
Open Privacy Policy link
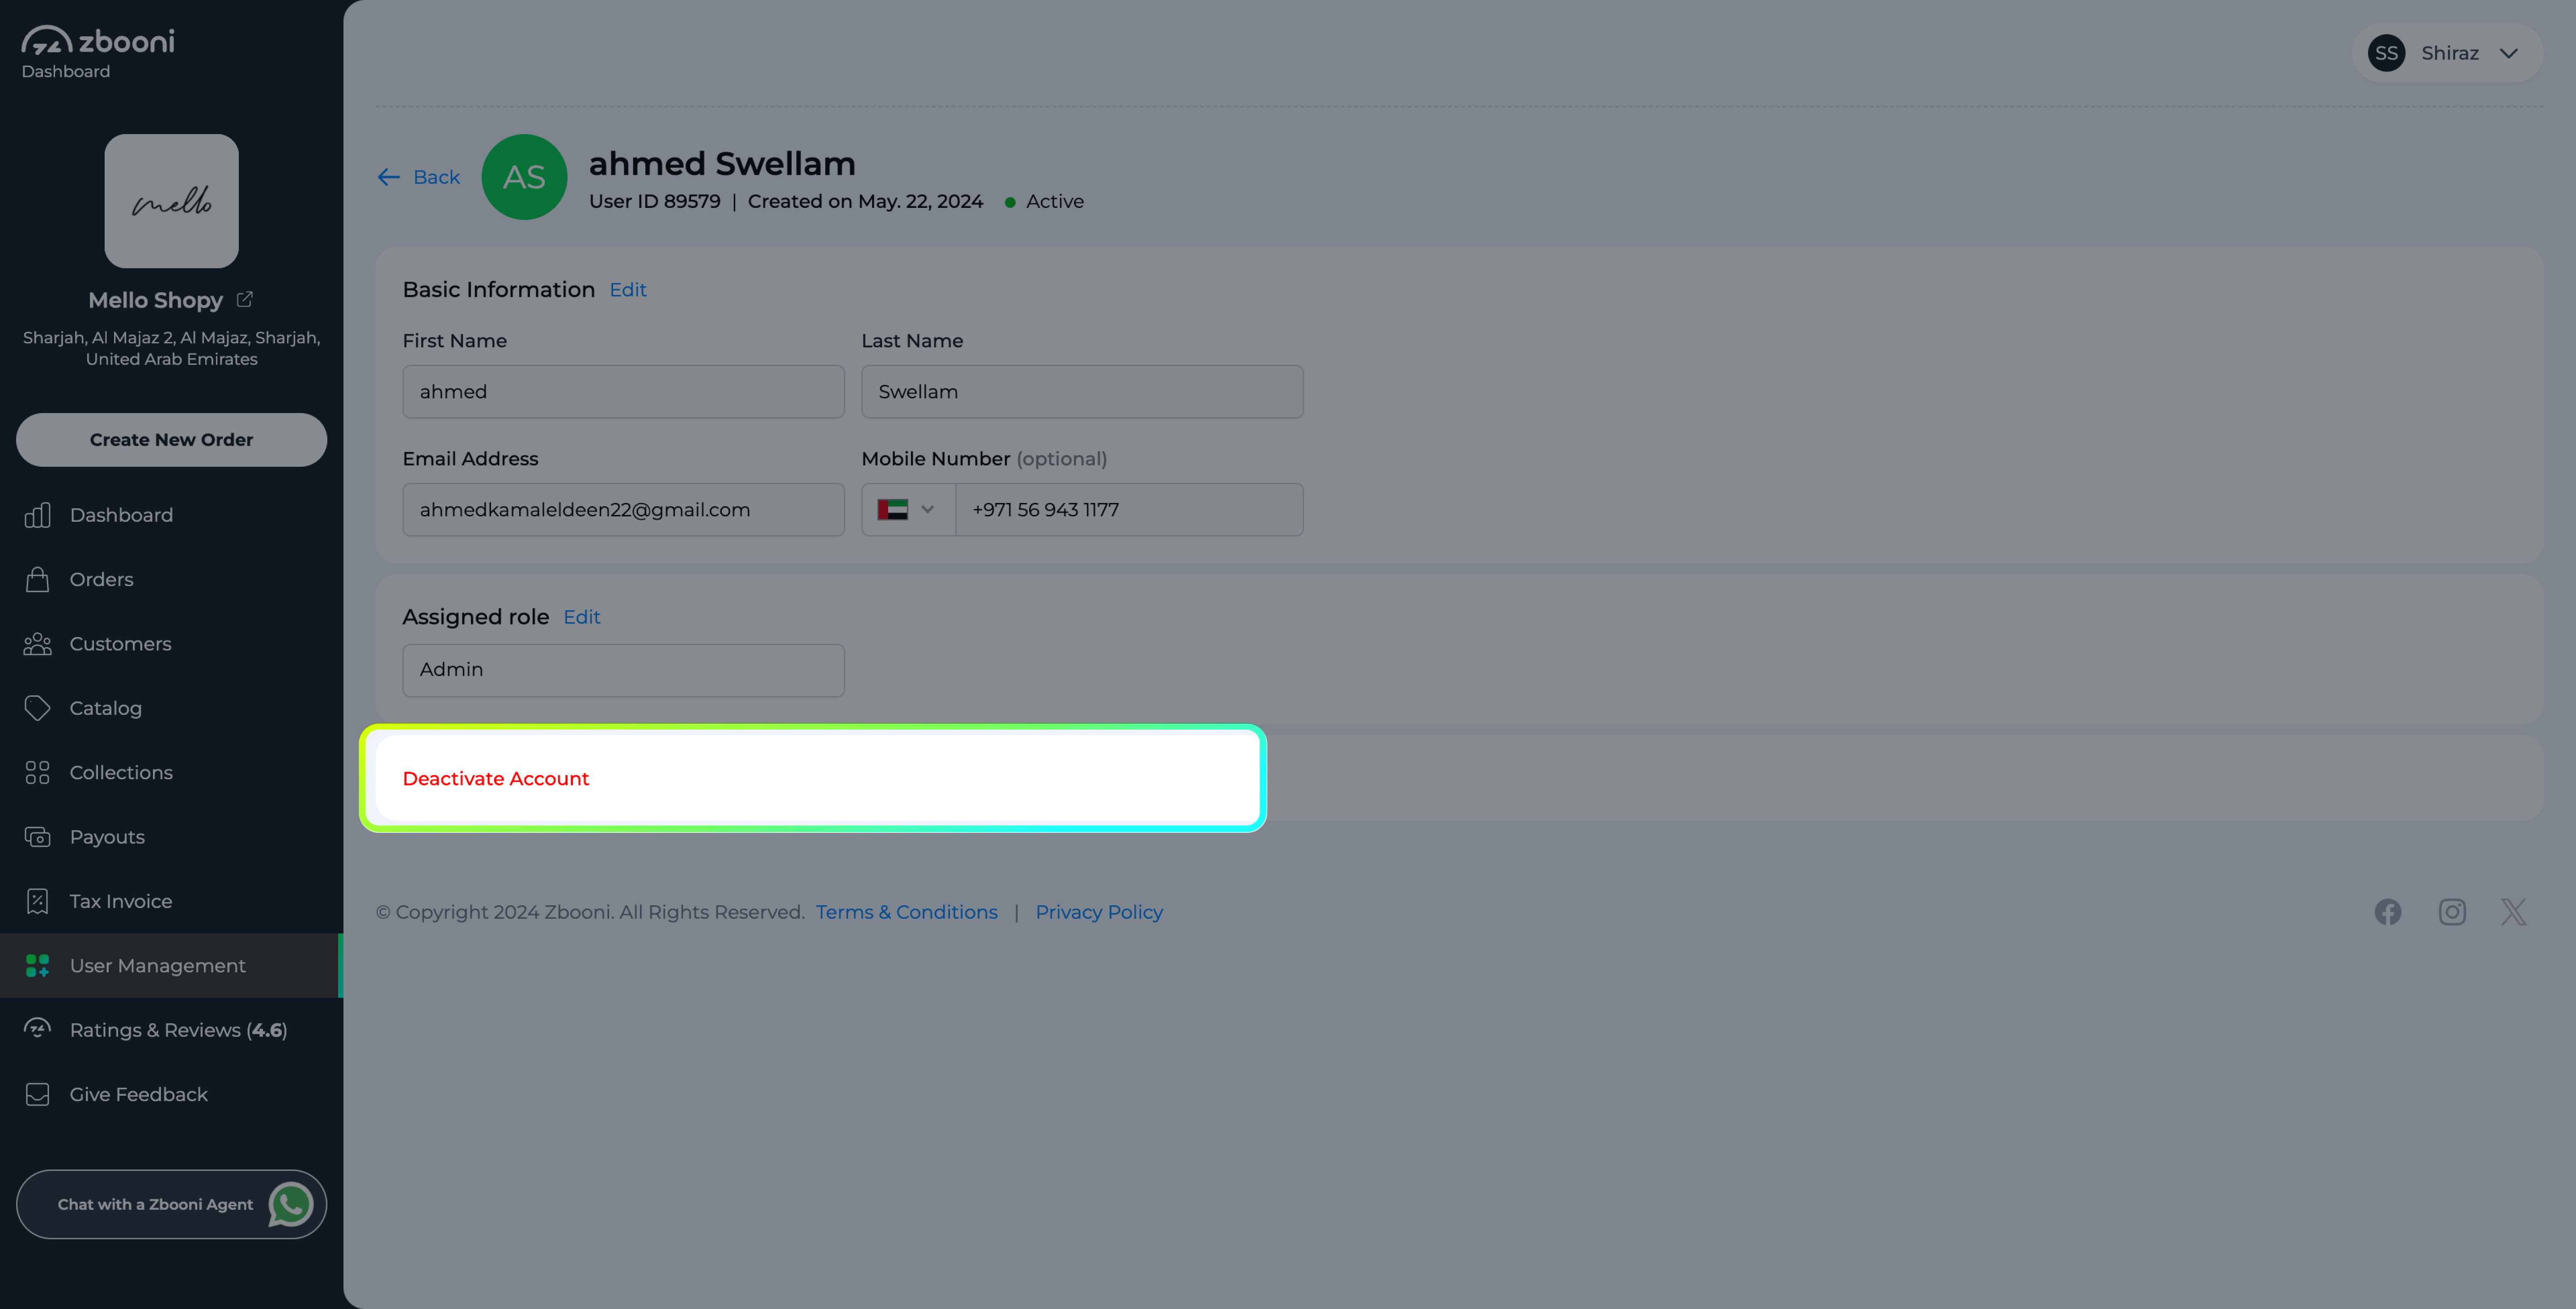[x=1099, y=912]
